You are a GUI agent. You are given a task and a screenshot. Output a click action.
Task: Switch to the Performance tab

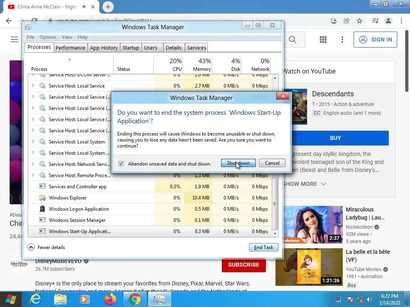pos(70,48)
